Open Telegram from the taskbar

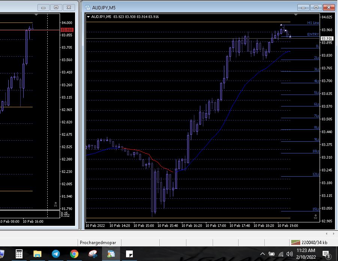56,254
